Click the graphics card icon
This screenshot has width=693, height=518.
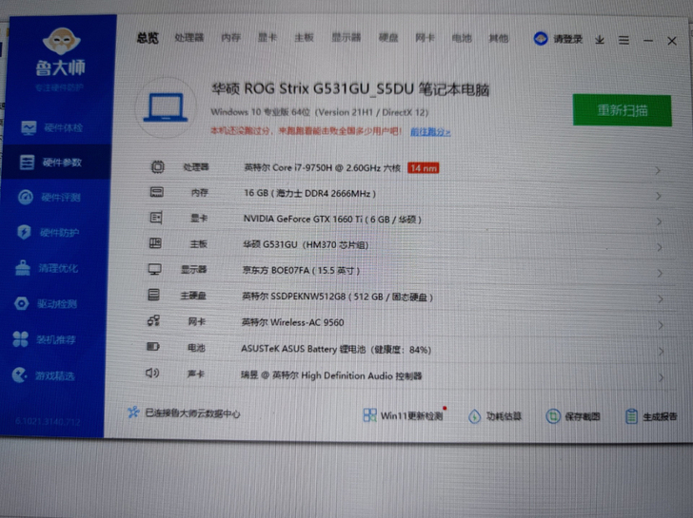[x=155, y=218]
